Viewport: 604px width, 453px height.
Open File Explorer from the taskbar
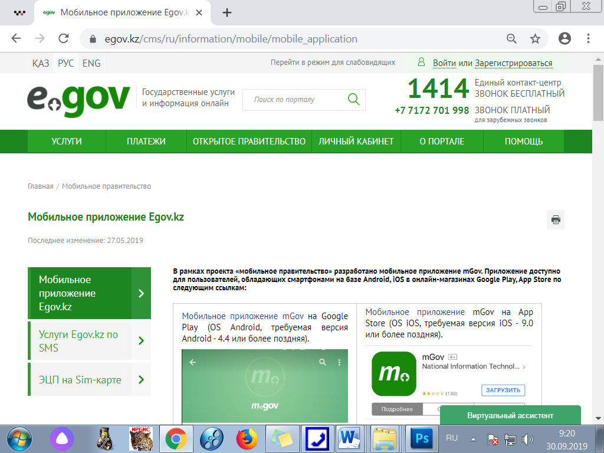tap(385, 439)
